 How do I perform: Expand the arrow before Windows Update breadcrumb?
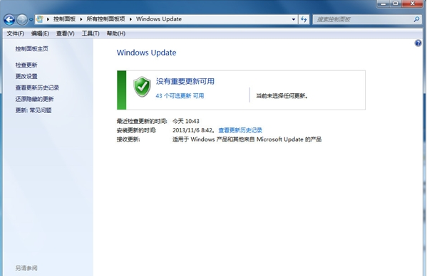(130, 19)
